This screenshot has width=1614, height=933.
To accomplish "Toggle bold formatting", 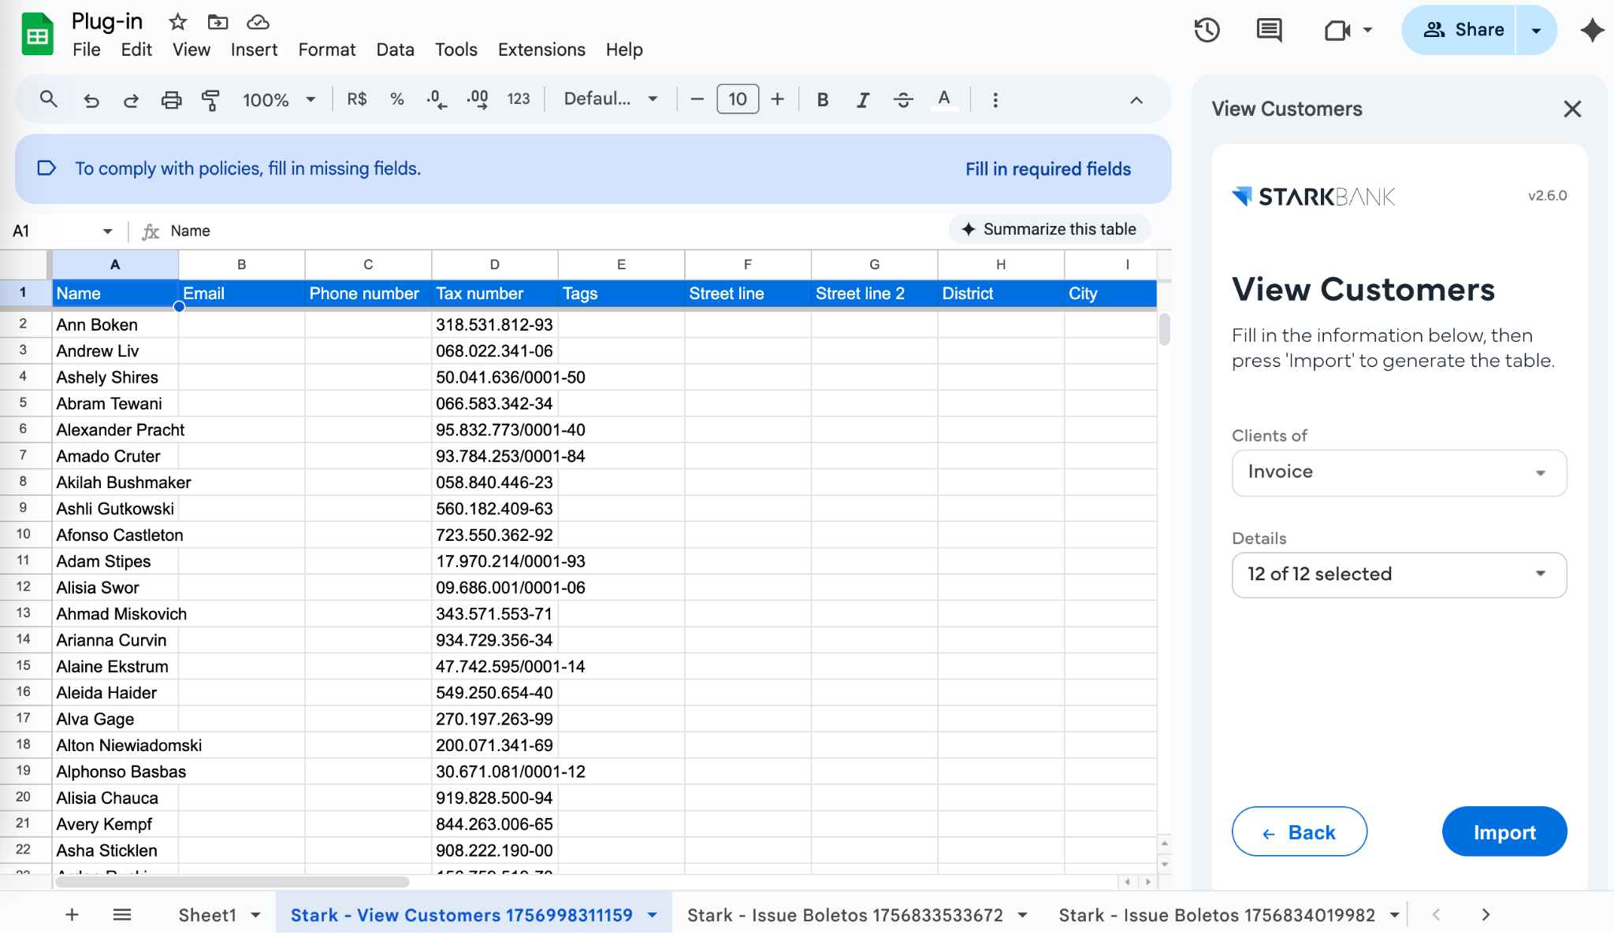I will 823,100.
